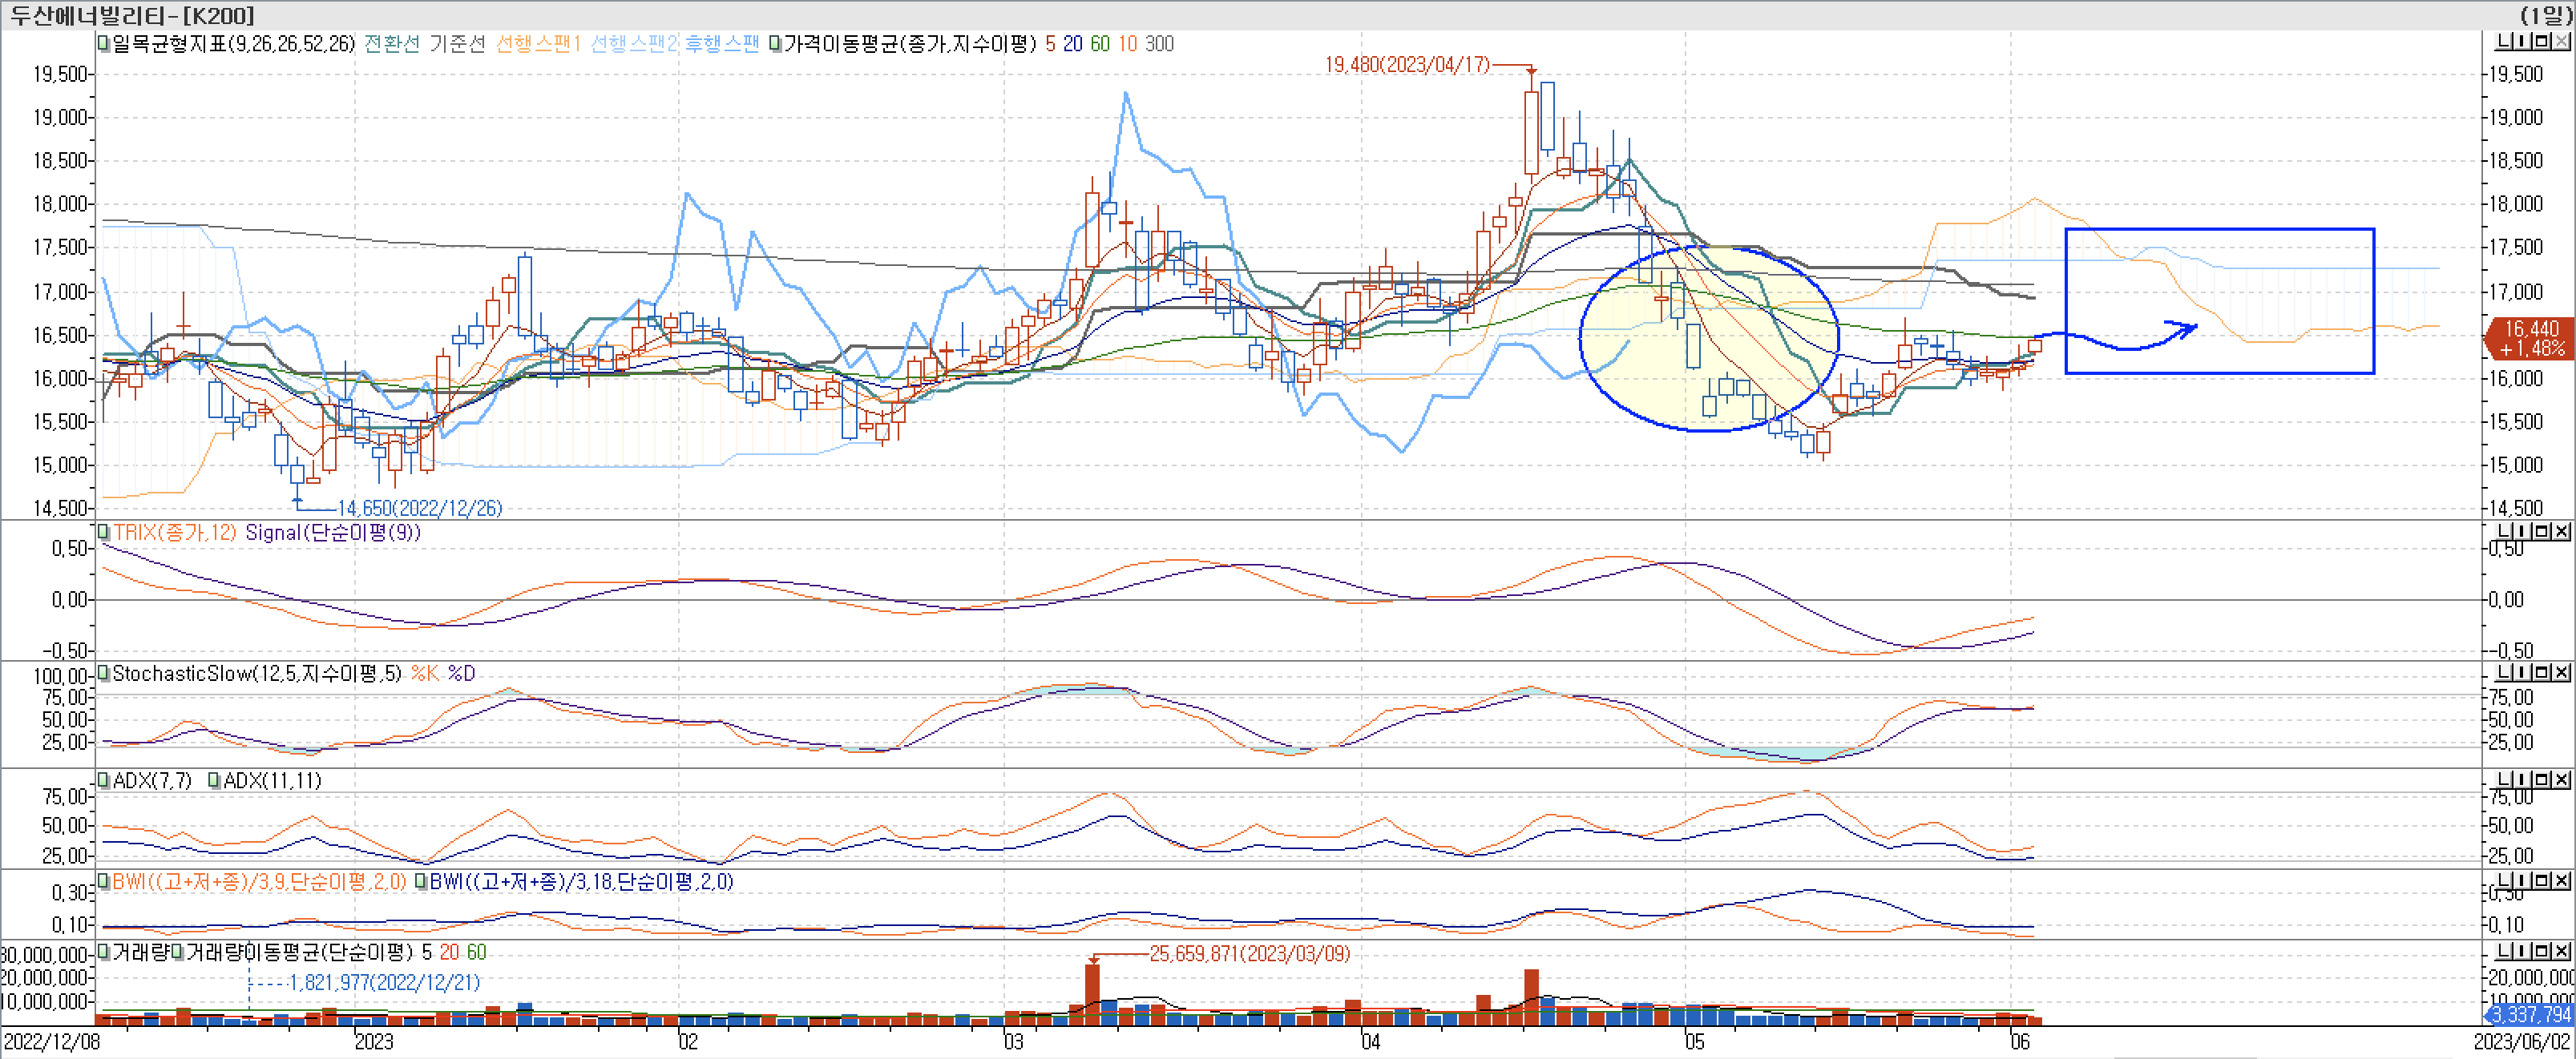2576x1059 pixels.
Task: Maximize the BWI indicator panel
Action: [2543, 880]
